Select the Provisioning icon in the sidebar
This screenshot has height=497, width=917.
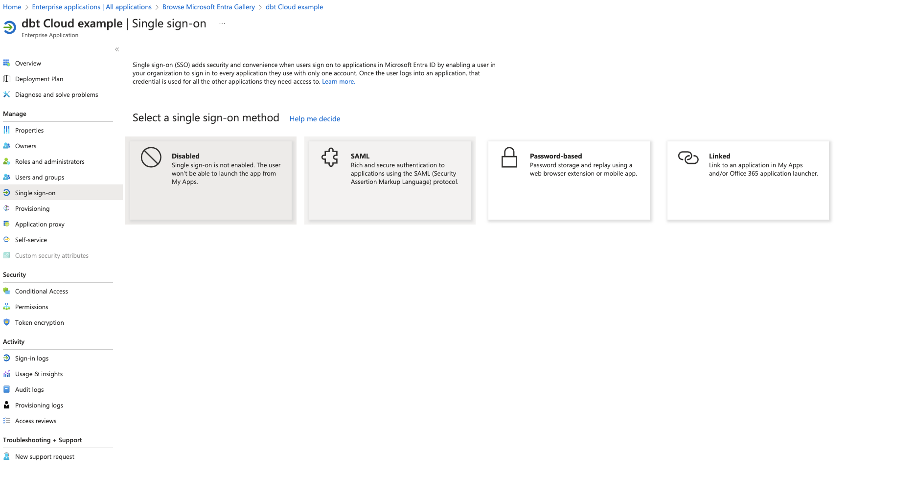pyautogui.click(x=7, y=208)
